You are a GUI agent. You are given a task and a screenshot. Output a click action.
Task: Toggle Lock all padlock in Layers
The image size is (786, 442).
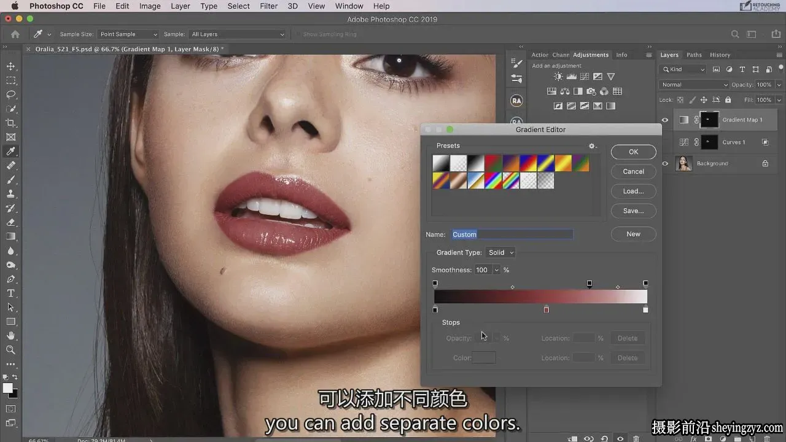click(728, 100)
